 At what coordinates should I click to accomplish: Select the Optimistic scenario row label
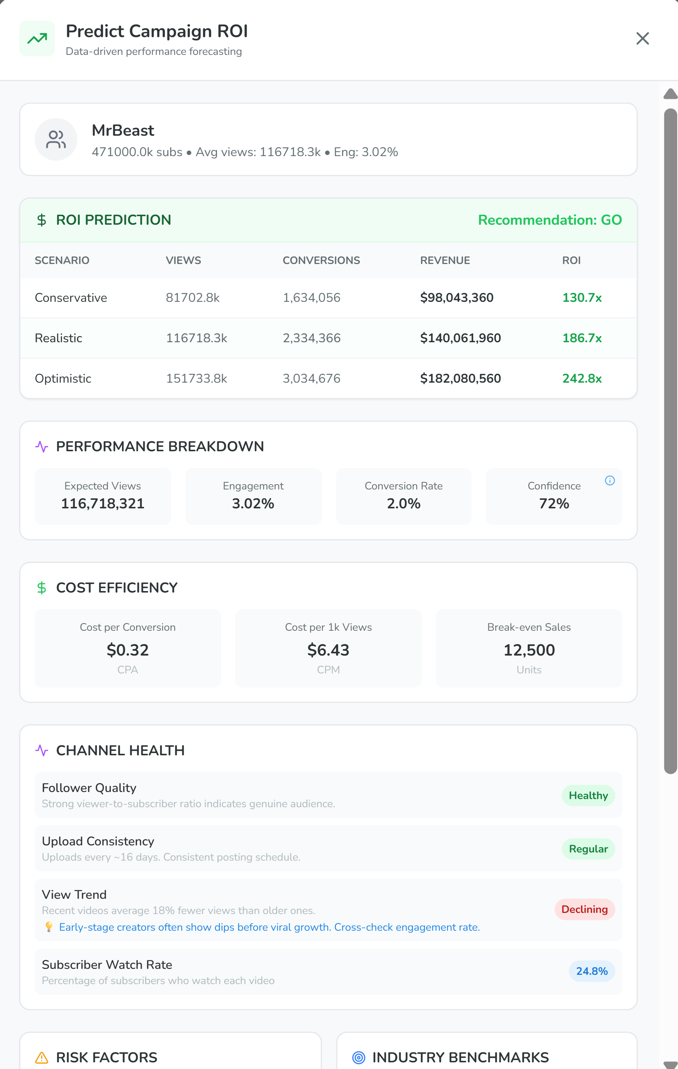63,378
